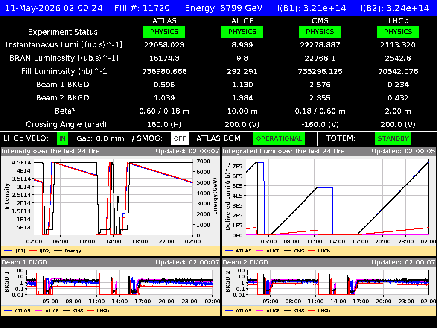437x328 pixels.
Task: Click ATLAS legend entry in Integrated Lumi chart
Action: [x=238, y=251]
